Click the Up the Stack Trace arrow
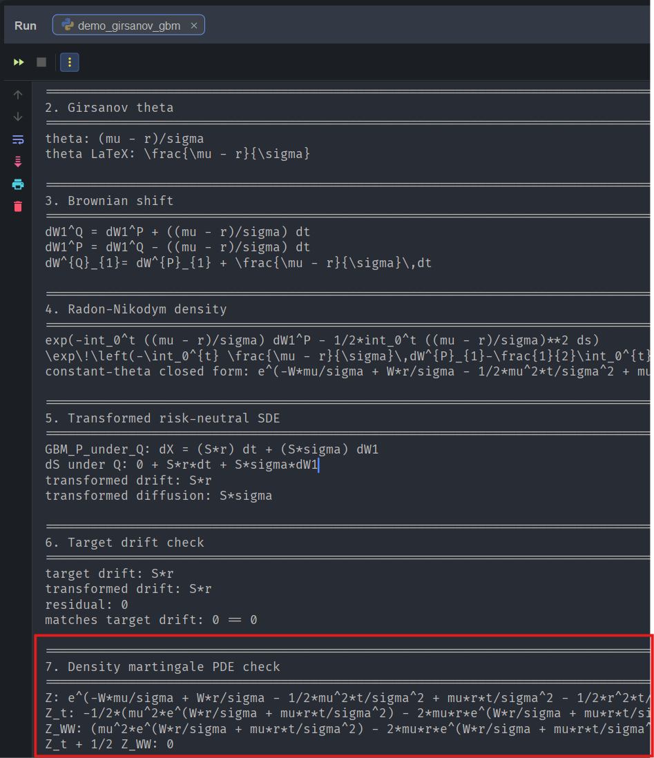This screenshot has height=758, width=654. tap(18, 95)
